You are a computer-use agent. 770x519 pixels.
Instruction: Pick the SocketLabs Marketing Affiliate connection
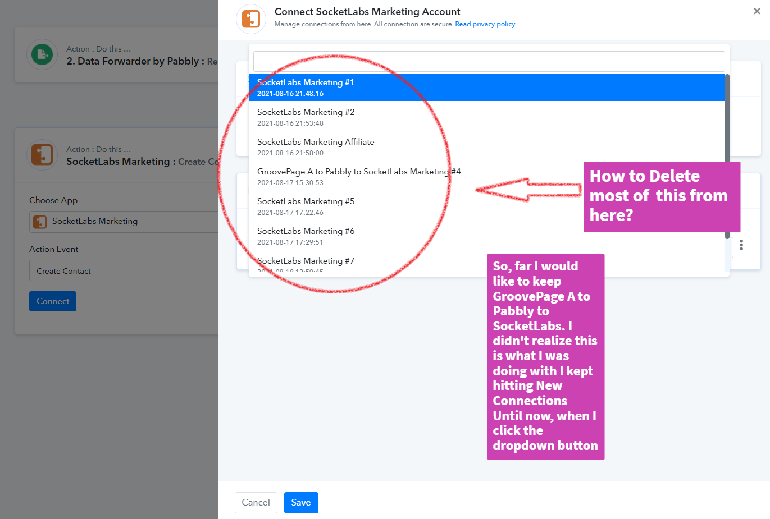(x=487, y=147)
